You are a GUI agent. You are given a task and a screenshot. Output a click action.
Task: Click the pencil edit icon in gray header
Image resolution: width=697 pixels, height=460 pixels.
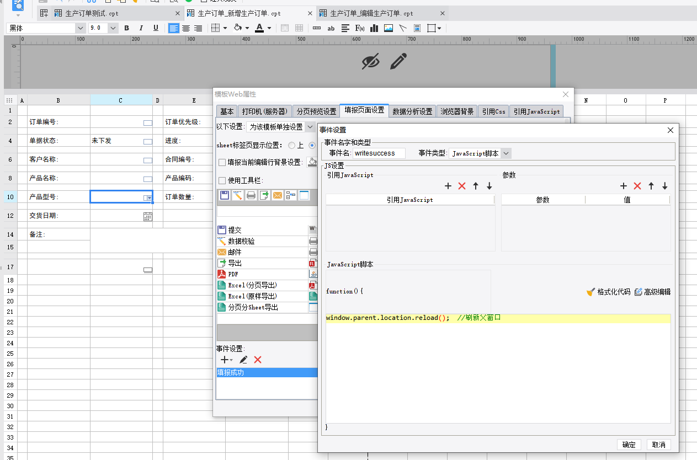(x=398, y=62)
